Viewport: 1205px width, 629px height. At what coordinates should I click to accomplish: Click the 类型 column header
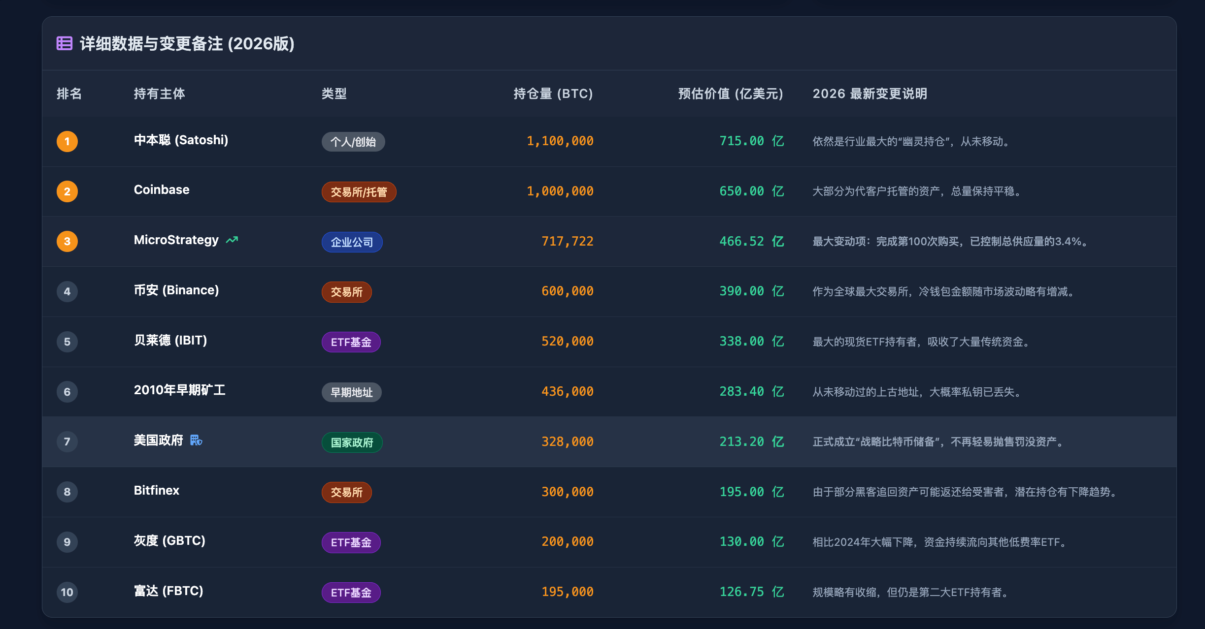point(334,94)
